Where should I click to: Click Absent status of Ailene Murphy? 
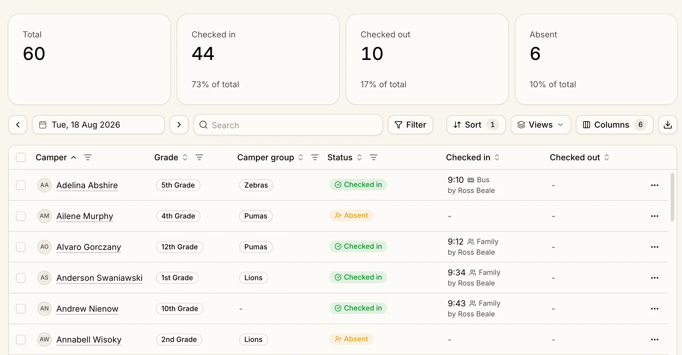pyautogui.click(x=351, y=215)
